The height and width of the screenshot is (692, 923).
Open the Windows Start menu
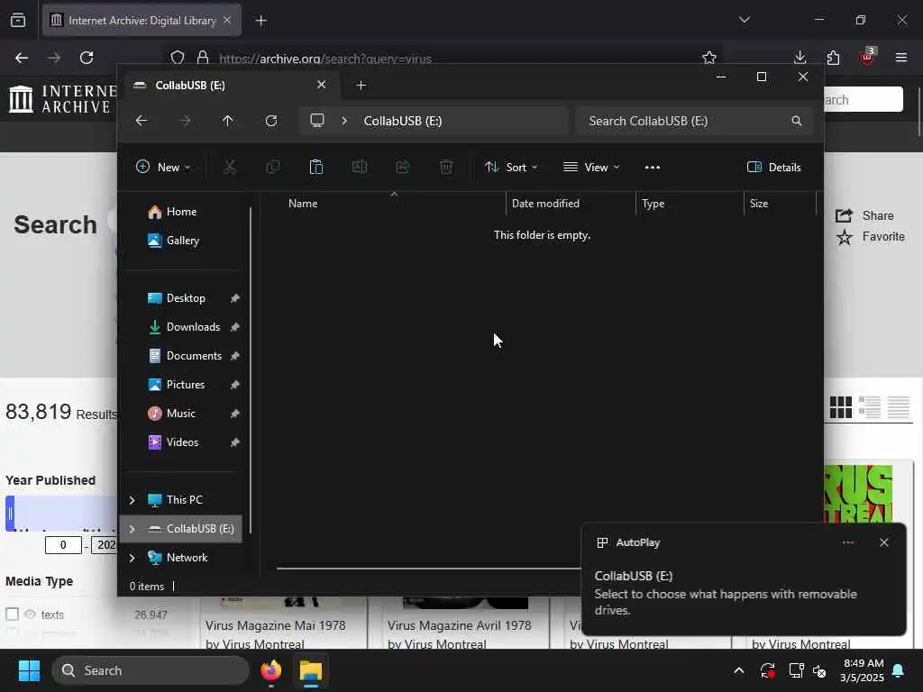click(x=29, y=670)
